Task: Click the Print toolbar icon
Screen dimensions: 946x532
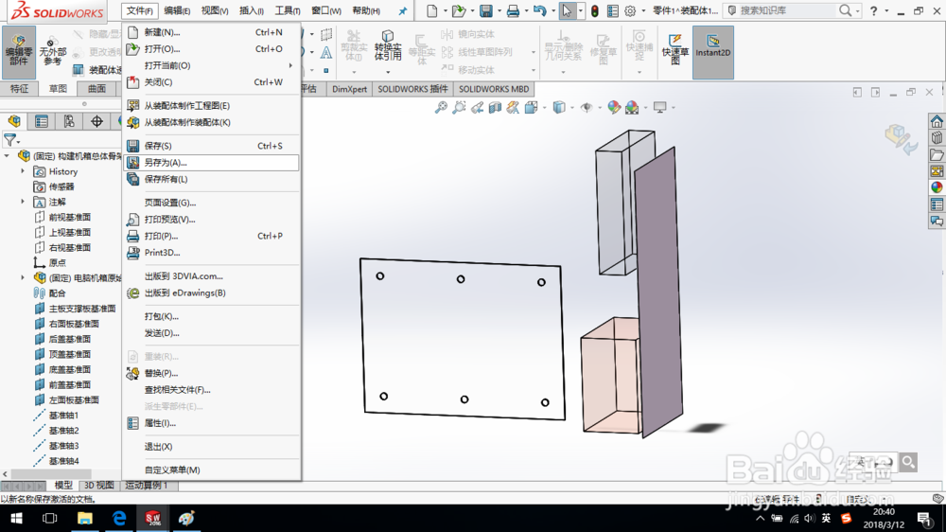Action: 513,10
